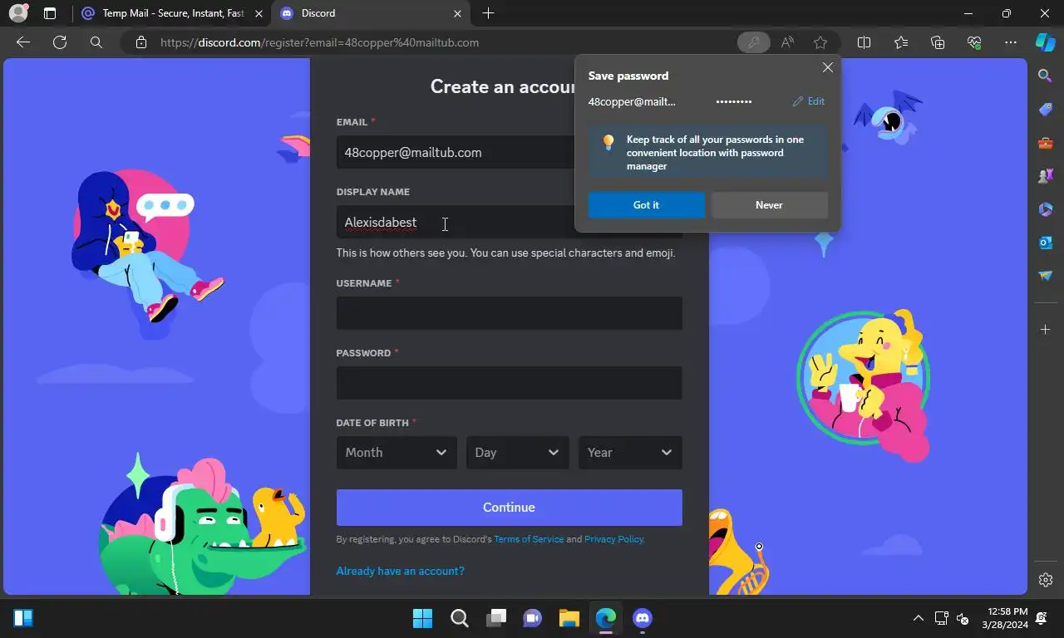
Task: Open File Explorer from the taskbar
Action: pyautogui.click(x=569, y=618)
